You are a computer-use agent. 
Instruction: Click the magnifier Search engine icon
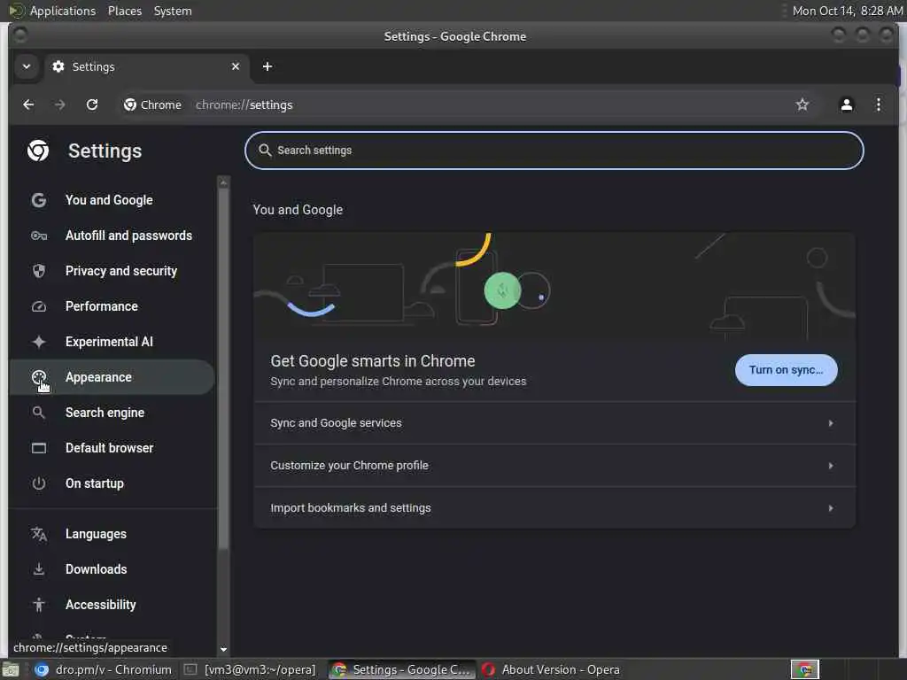click(x=39, y=413)
